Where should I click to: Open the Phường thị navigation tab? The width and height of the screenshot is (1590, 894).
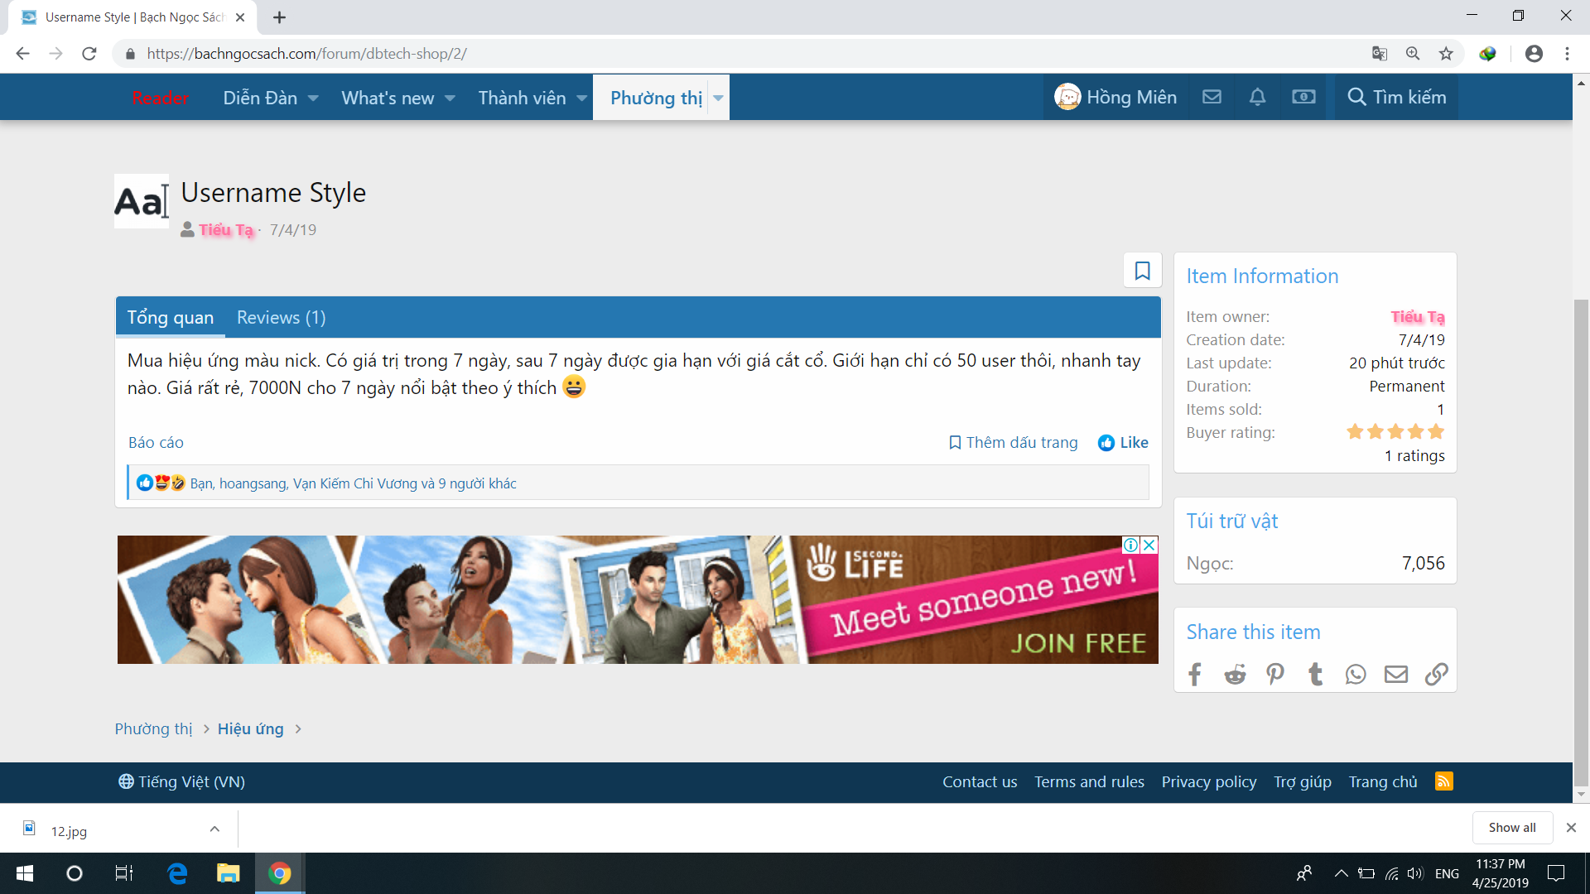(x=655, y=98)
